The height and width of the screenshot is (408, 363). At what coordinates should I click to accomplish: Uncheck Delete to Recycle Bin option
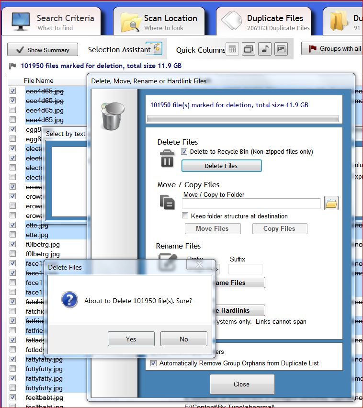click(x=185, y=152)
